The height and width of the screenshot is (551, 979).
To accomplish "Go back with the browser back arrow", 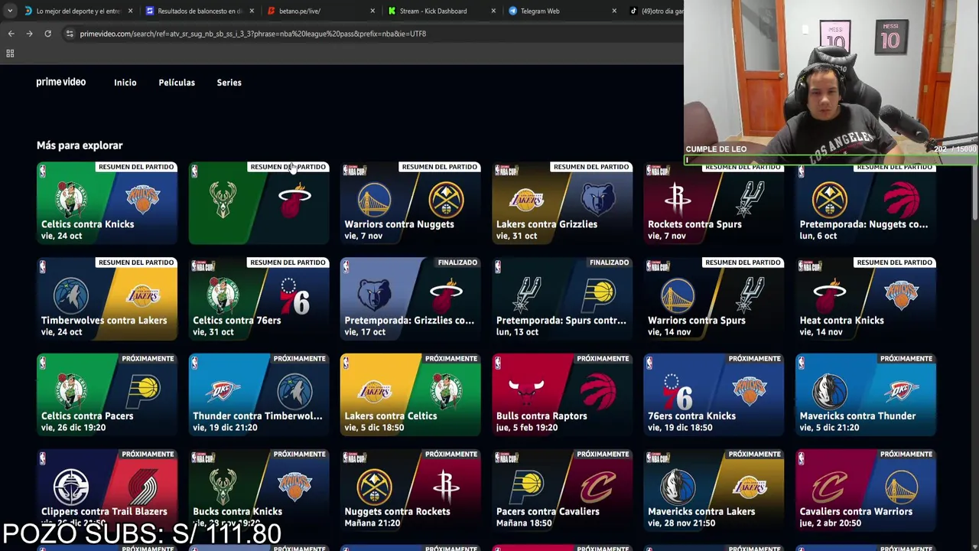I will point(11,34).
